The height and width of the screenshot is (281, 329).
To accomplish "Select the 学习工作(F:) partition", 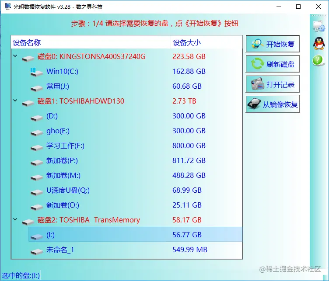I will click(65, 146).
